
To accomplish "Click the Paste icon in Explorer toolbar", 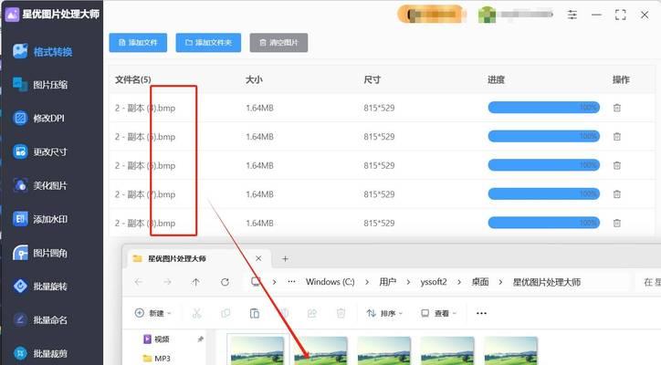I will tap(255, 313).
